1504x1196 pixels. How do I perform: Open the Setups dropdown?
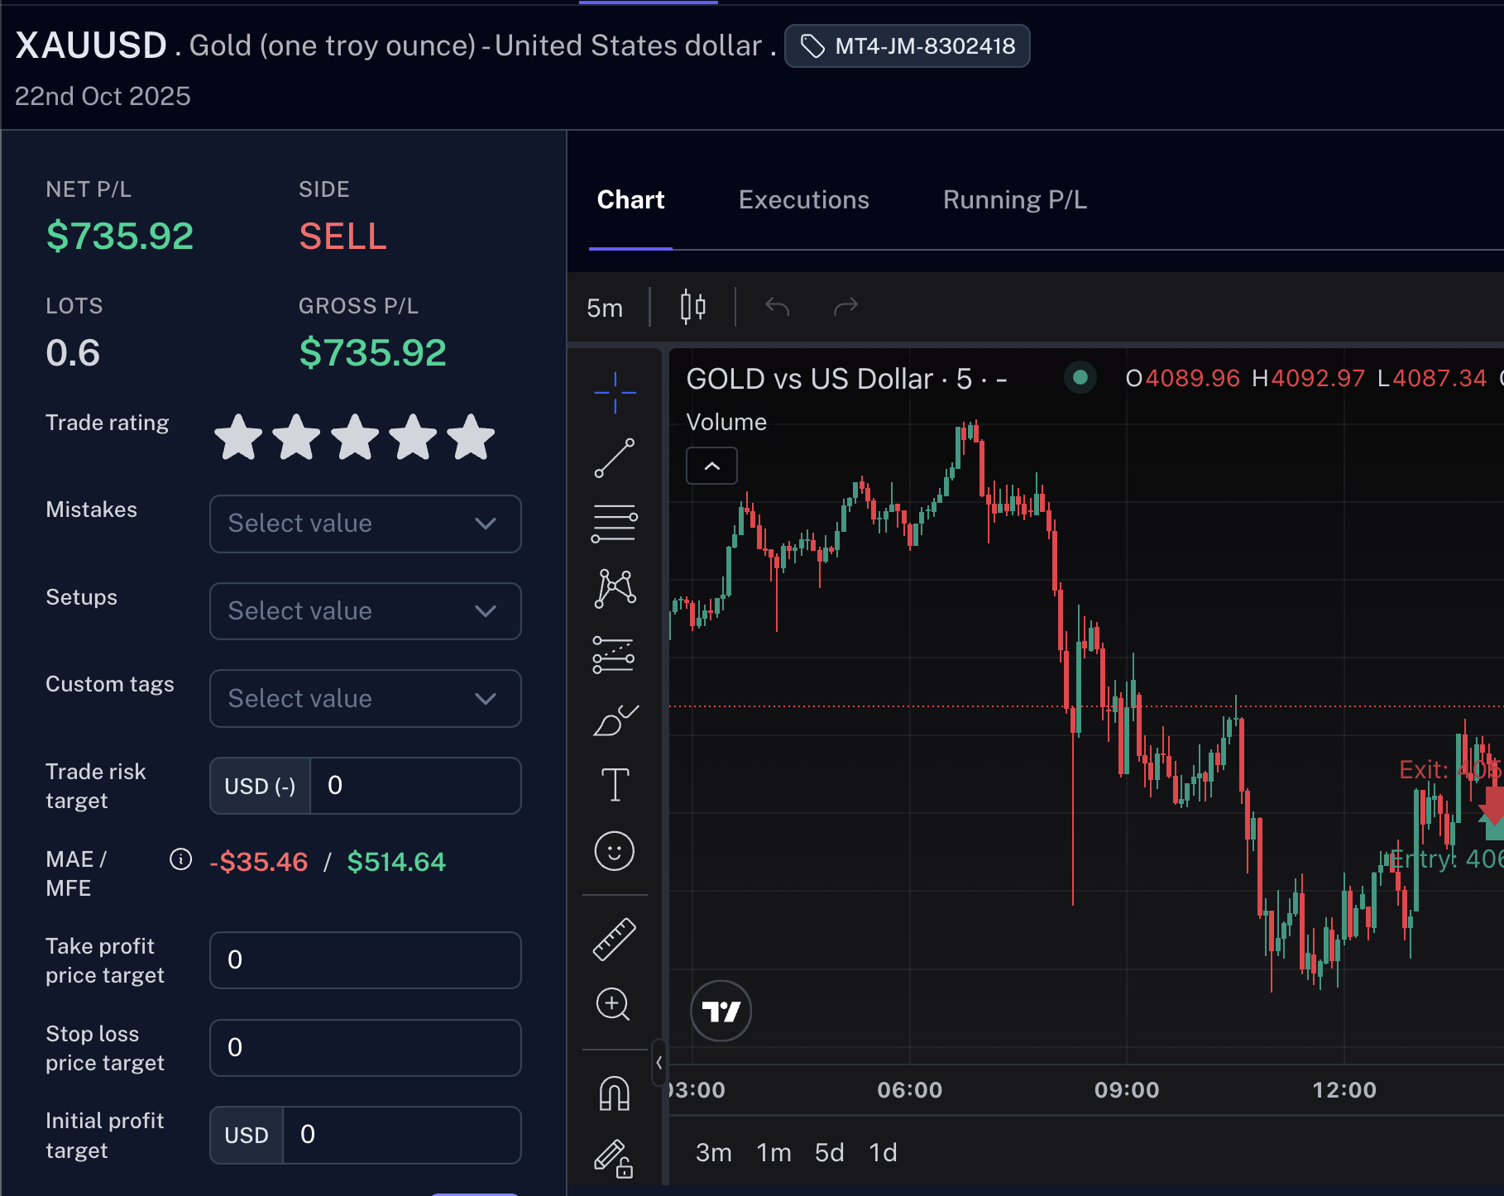pos(365,610)
